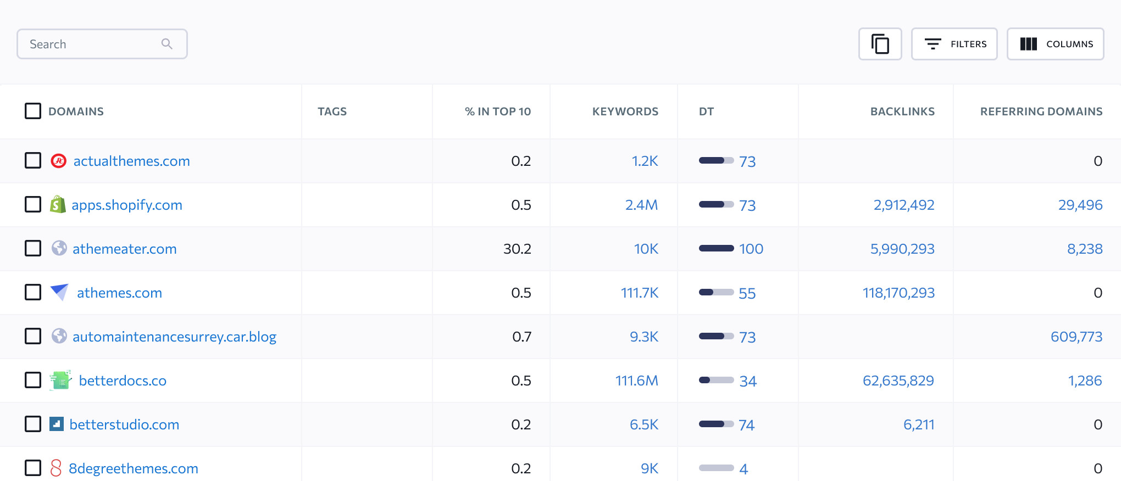Image resolution: width=1121 pixels, height=481 pixels.
Task: Click the 8degreethemes.com red favicon
Action: pos(56,468)
